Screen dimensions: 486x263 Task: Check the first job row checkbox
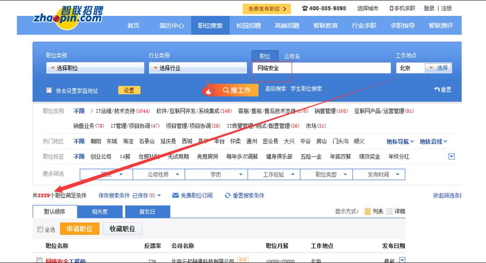(x=40, y=260)
